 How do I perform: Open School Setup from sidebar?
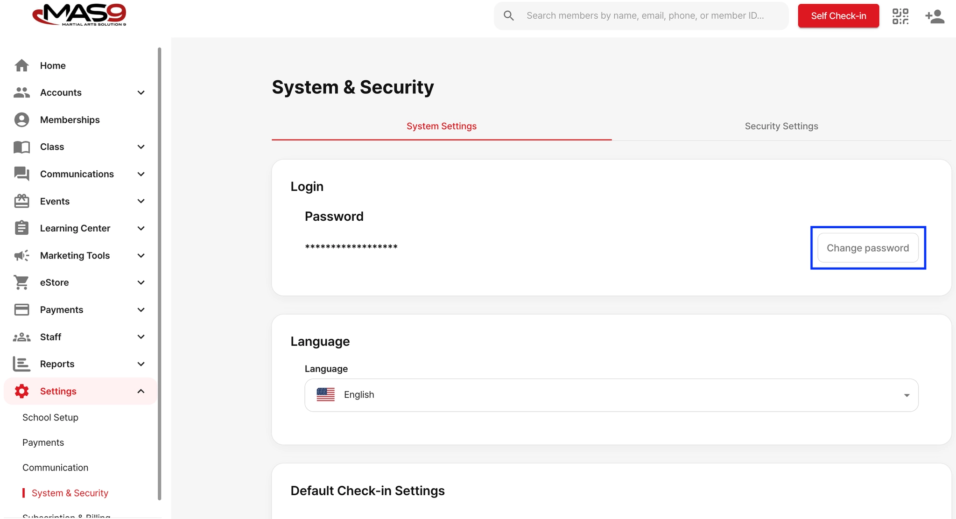(x=50, y=417)
